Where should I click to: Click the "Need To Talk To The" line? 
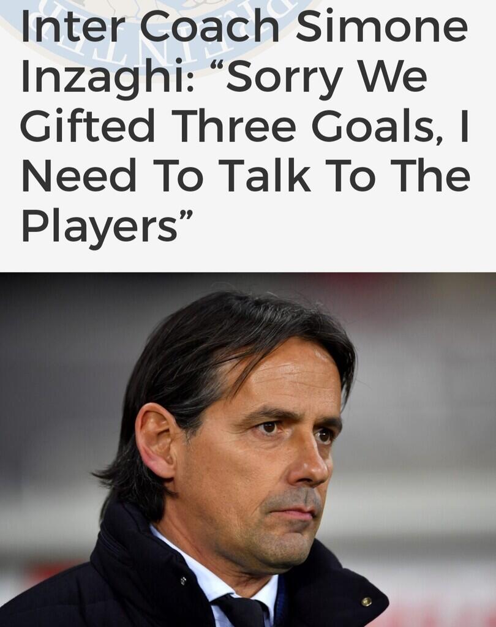(246, 176)
